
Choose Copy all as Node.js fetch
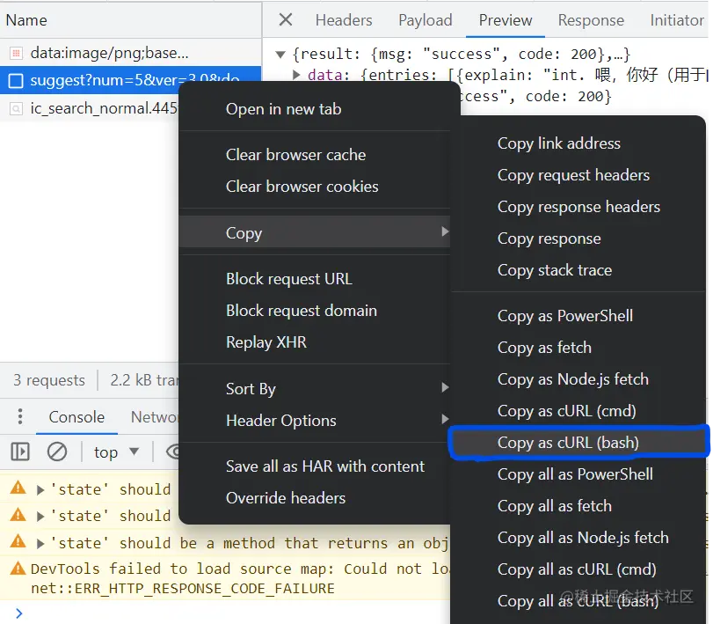click(578, 538)
